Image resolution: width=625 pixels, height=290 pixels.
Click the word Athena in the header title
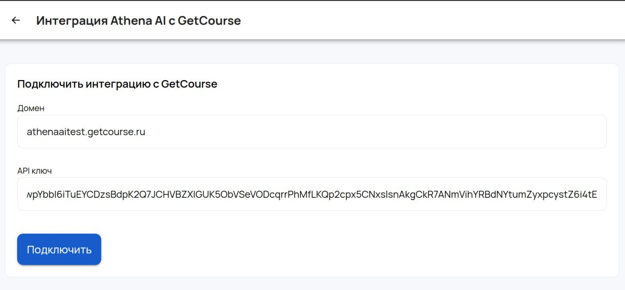pyautogui.click(x=127, y=21)
